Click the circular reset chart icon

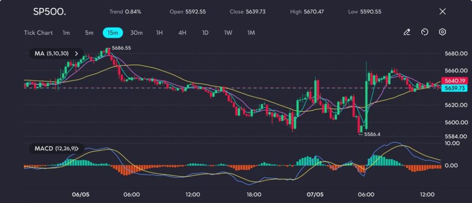point(425,32)
